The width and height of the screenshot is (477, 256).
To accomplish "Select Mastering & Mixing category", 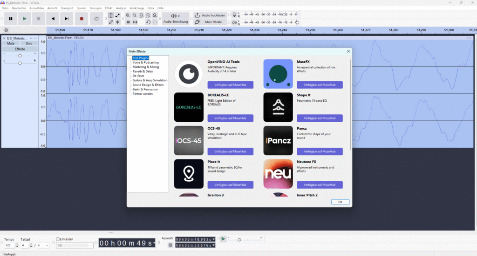I will tap(146, 67).
